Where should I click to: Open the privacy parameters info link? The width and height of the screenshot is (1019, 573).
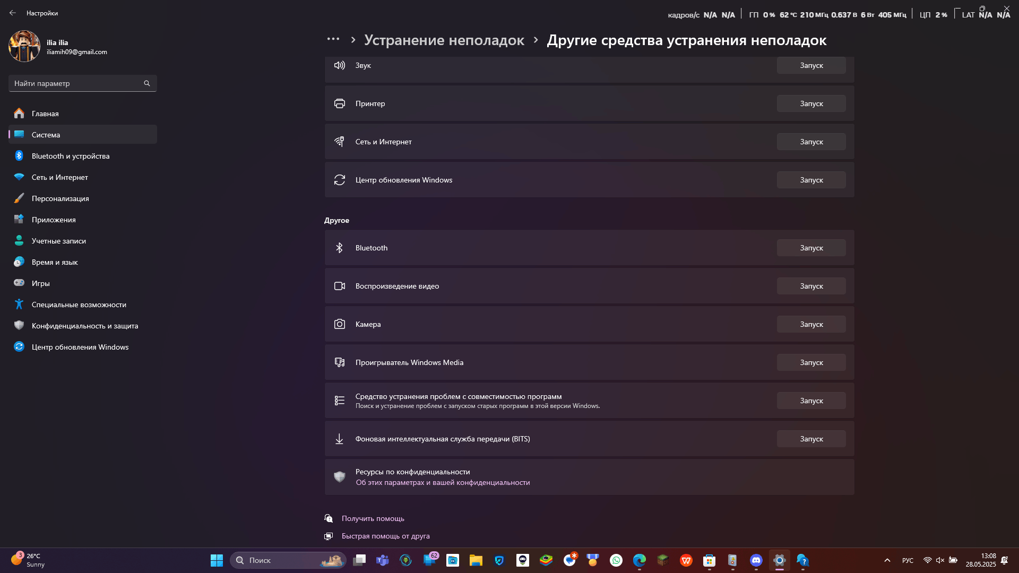tap(443, 482)
